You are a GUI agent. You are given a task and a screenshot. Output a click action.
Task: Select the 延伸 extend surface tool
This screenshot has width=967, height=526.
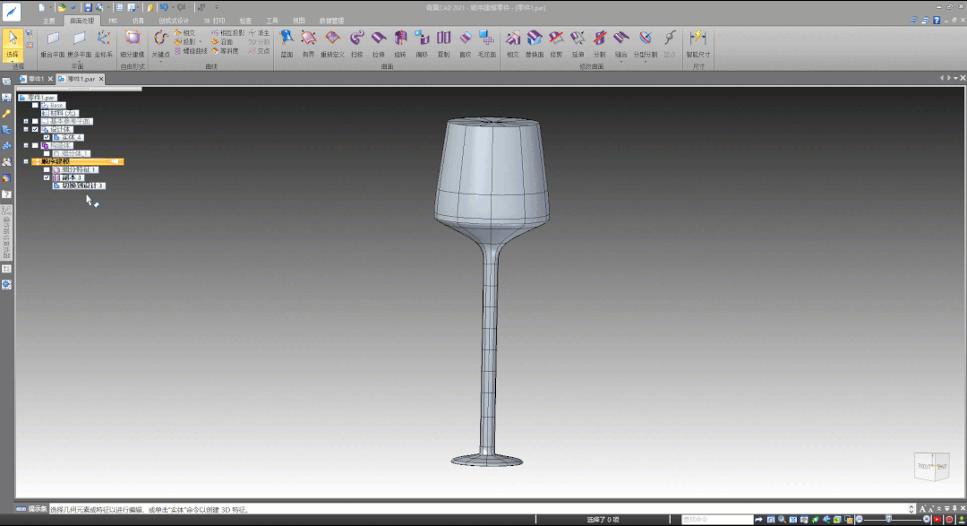(x=578, y=44)
